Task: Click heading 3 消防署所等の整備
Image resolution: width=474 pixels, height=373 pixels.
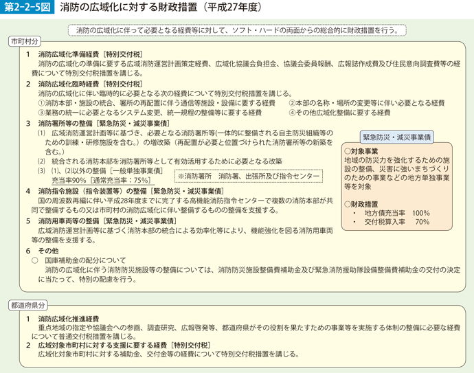Action: [98, 124]
